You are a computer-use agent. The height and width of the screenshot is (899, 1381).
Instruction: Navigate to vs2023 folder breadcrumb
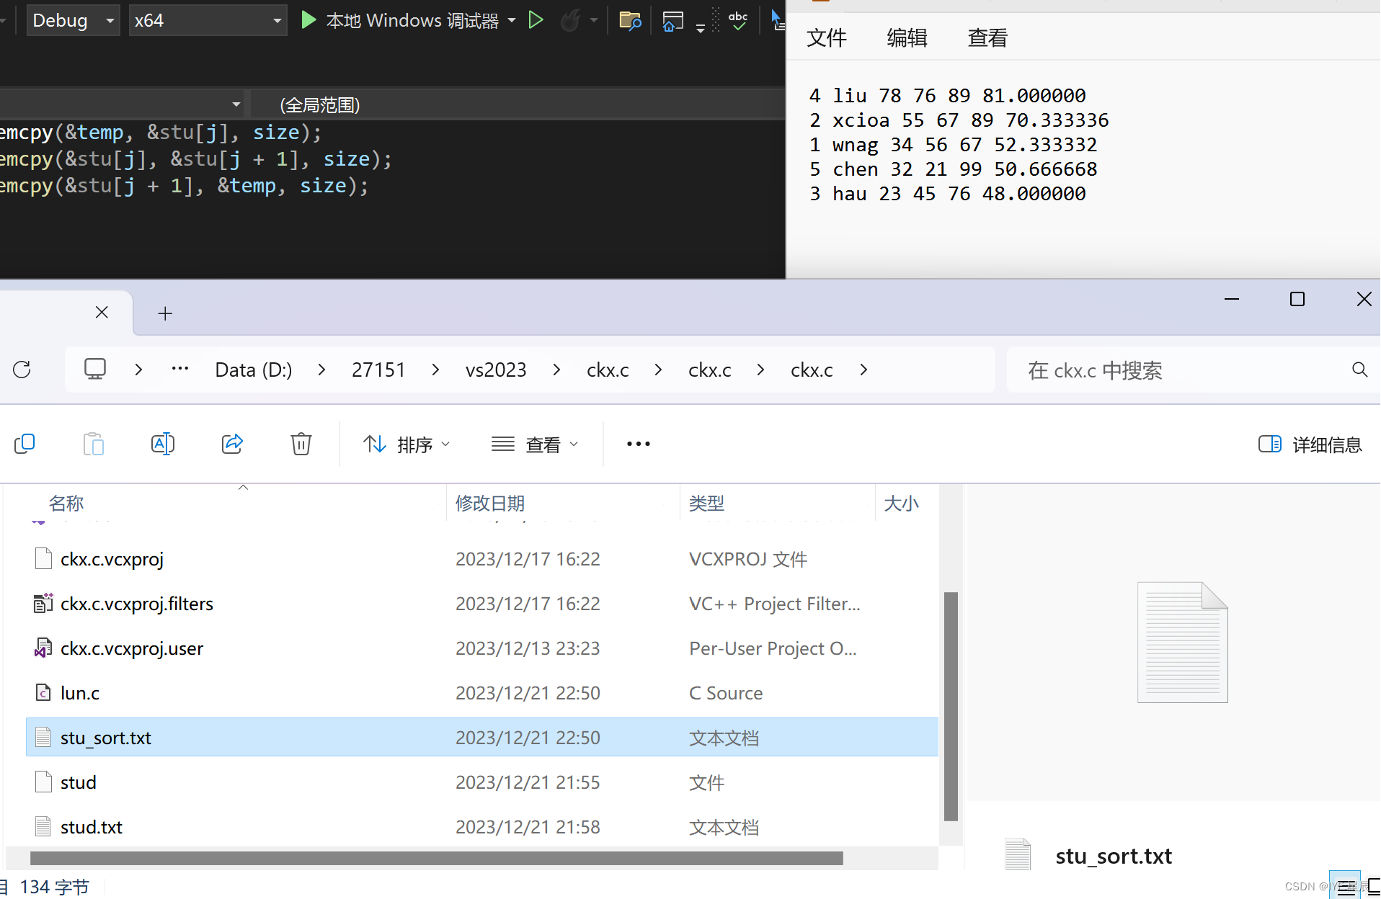[496, 370]
